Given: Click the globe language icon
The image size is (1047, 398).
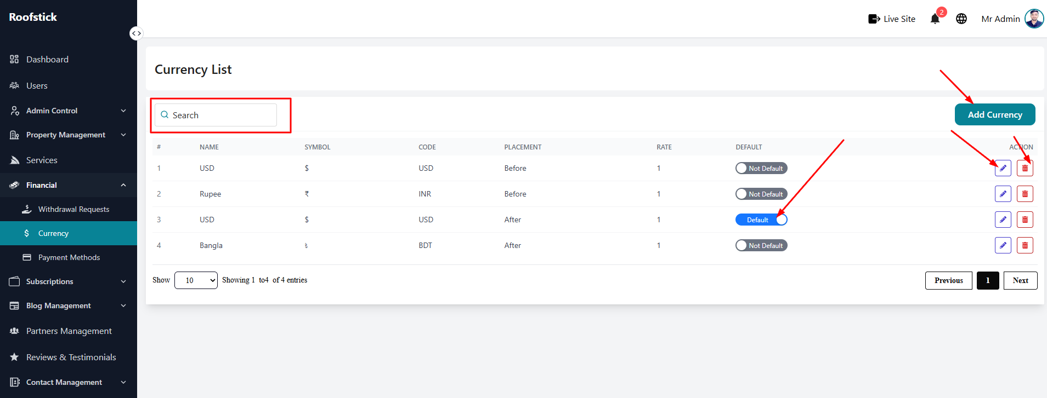Looking at the screenshot, I should coord(961,19).
